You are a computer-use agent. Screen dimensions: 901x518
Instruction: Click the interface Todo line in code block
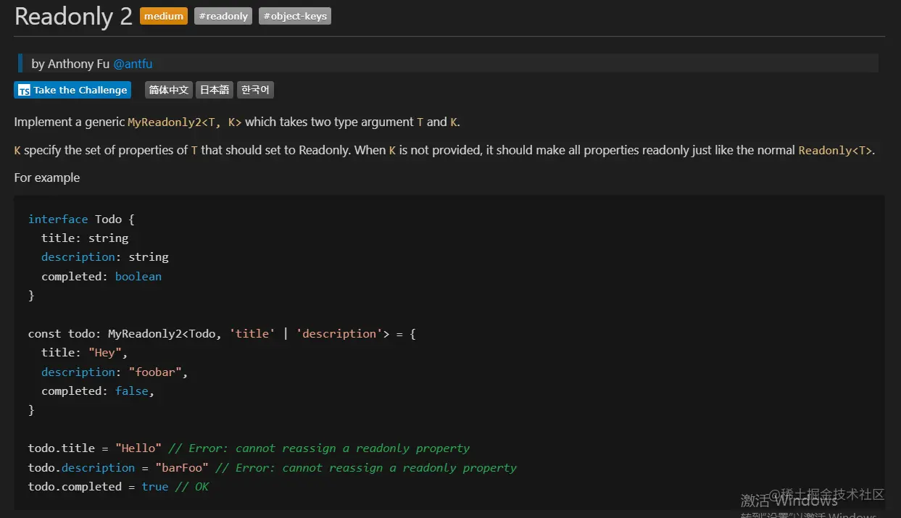point(81,219)
